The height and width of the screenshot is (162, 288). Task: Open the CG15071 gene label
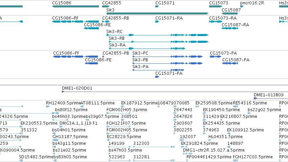pos(165,3)
